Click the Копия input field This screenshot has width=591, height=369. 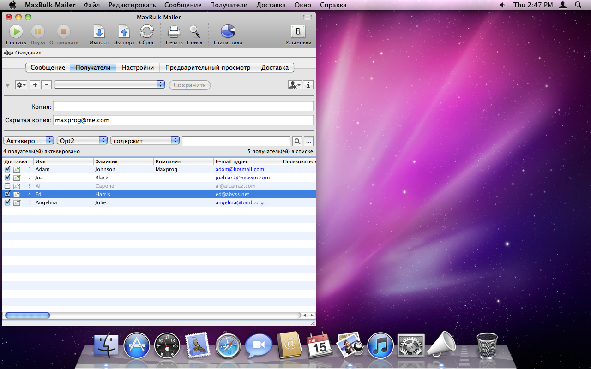pyautogui.click(x=183, y=107)
